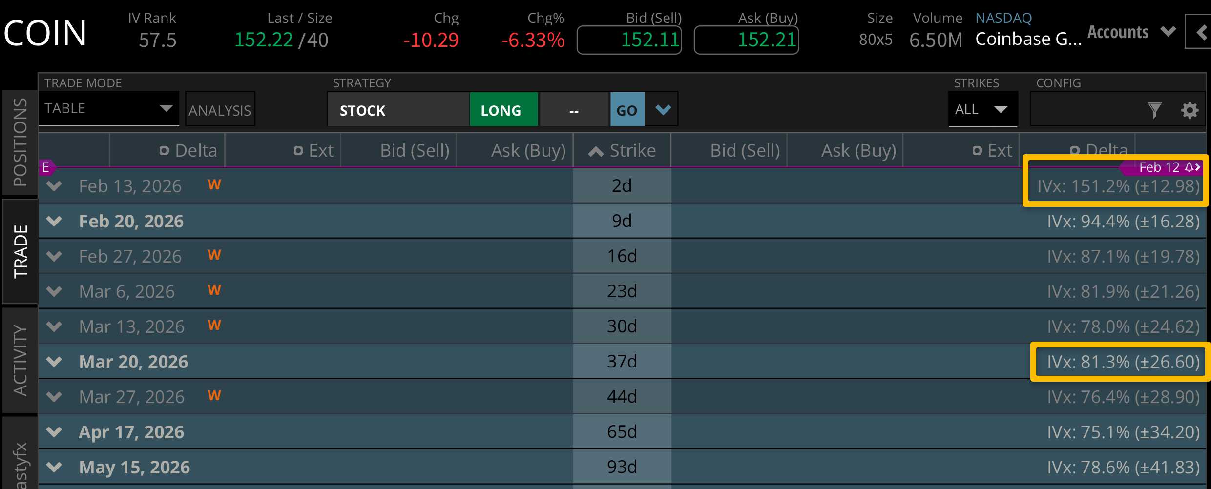This screenshot has width=1211, height=489.
Task: Expand the Mar 20, 2026 expiration row
Action: 54,362
